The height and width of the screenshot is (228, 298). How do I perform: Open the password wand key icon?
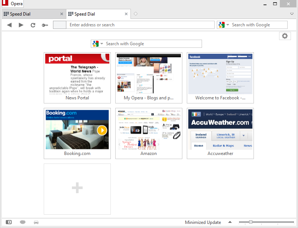[45, 25]
